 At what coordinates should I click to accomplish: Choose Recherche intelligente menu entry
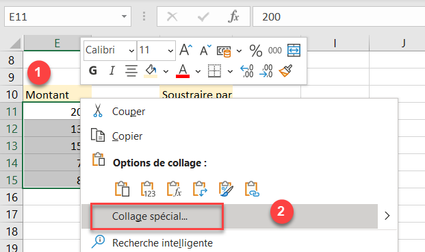click(x=163, y=243)
